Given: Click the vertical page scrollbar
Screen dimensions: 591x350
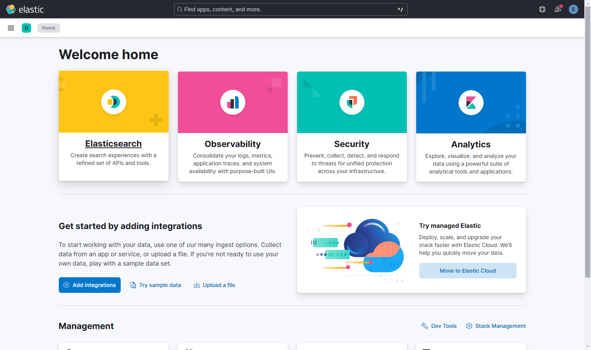Looking at the screenshot, I should (588, 142).
